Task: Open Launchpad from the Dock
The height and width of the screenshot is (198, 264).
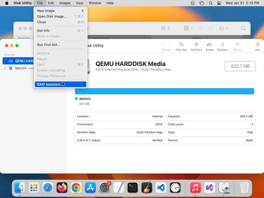Action: click(34, 188)
